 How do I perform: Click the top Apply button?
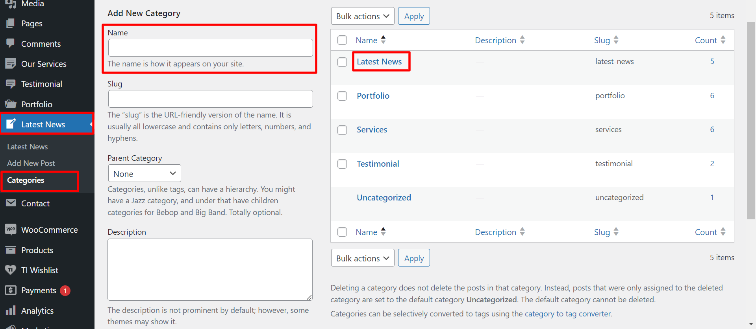tap(414, 16)
